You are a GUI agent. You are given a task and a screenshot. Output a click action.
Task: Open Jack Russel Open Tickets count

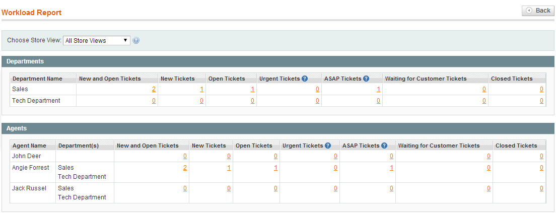click(x=275, y=188)
